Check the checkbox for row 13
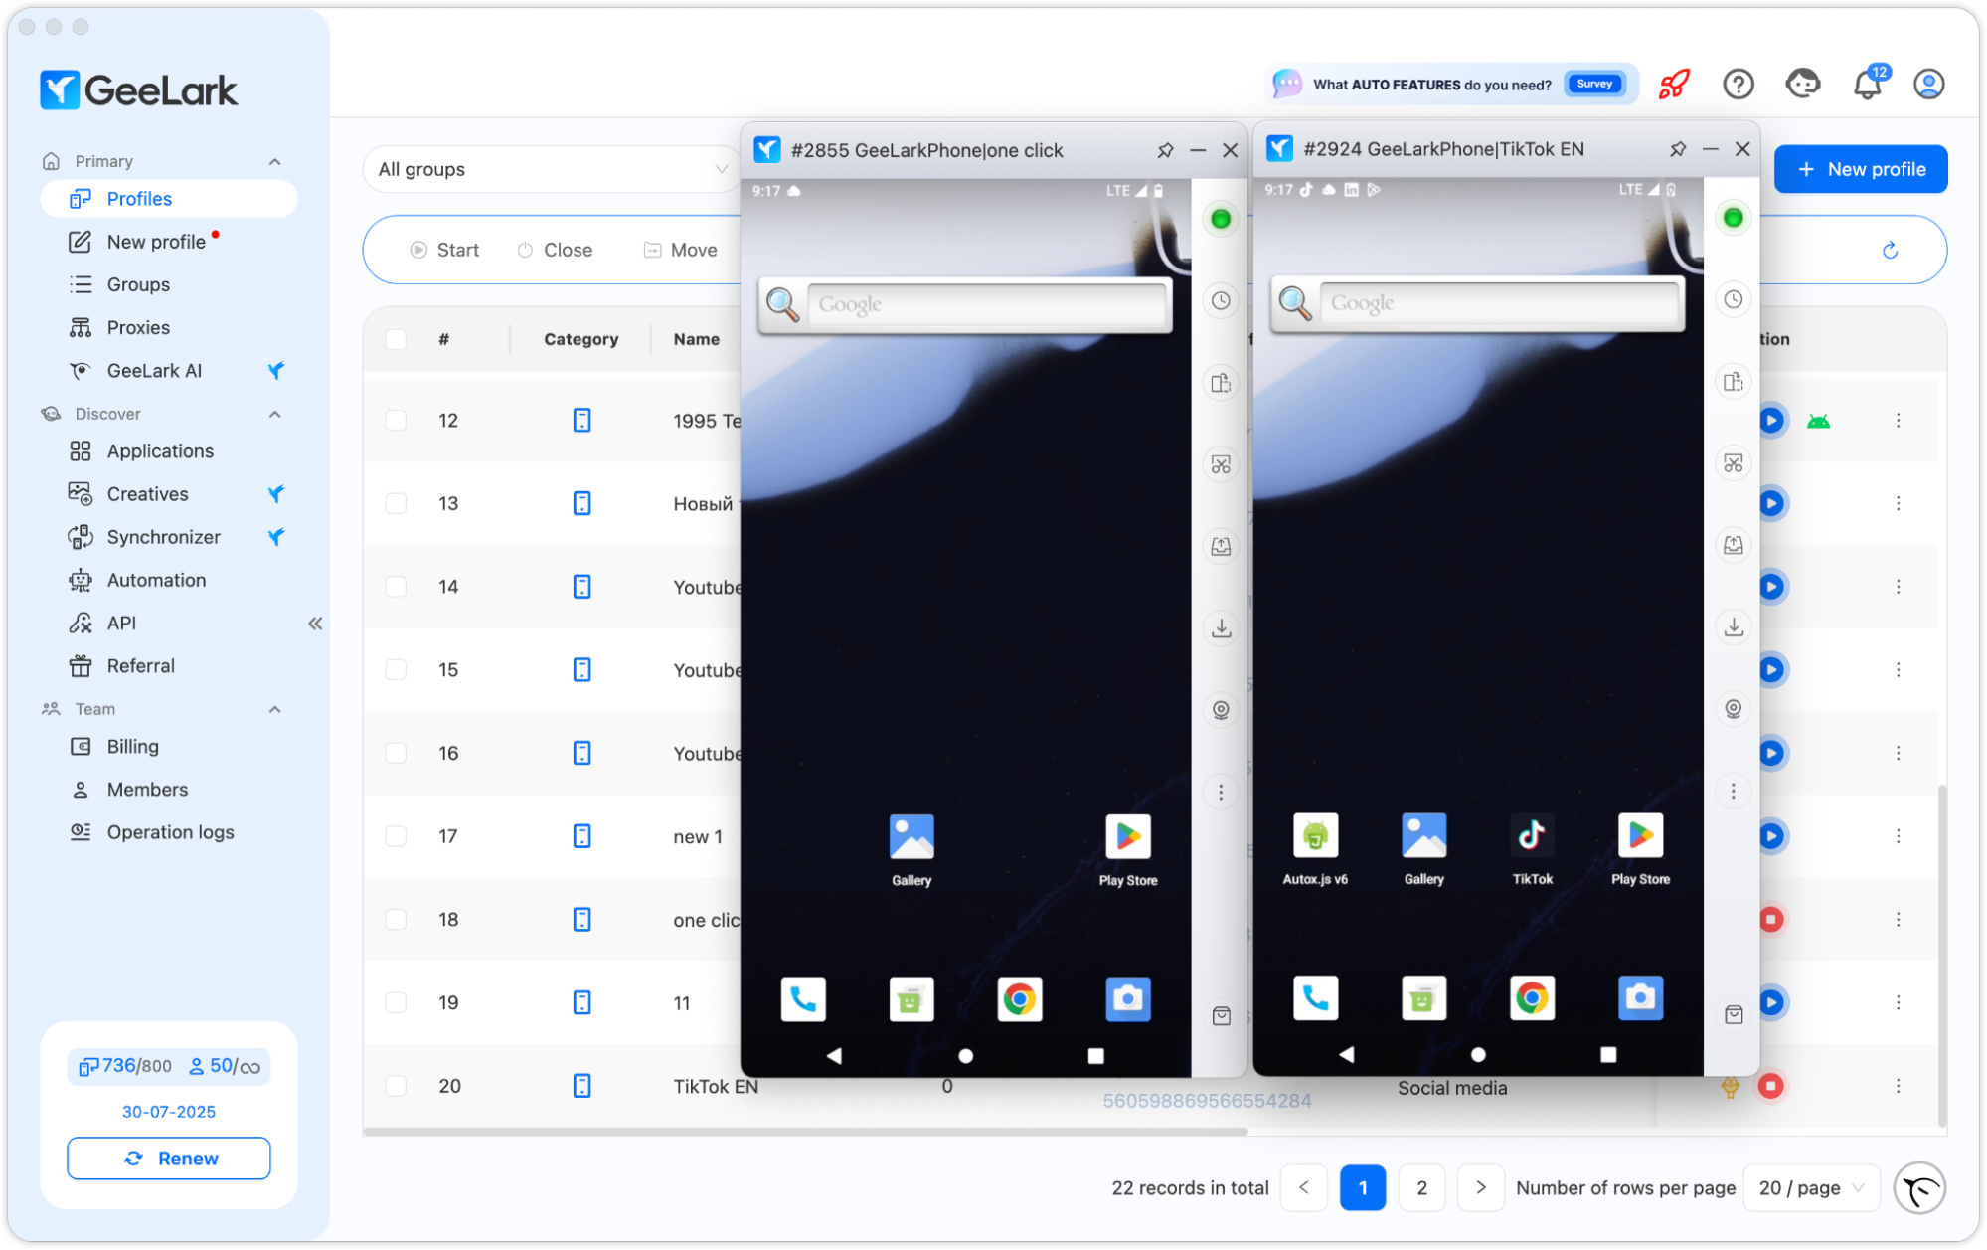1987x1250 pixels. (x=396, y=503)
